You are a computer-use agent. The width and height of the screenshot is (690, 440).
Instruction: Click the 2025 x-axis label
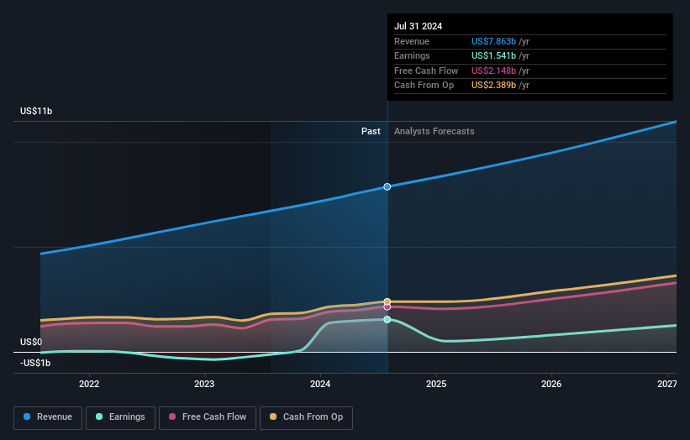pos(436,384)
